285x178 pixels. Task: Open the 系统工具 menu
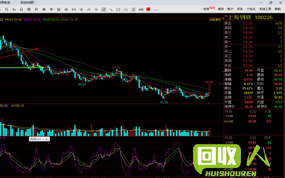pyautogui.click(x=265, y=9)
